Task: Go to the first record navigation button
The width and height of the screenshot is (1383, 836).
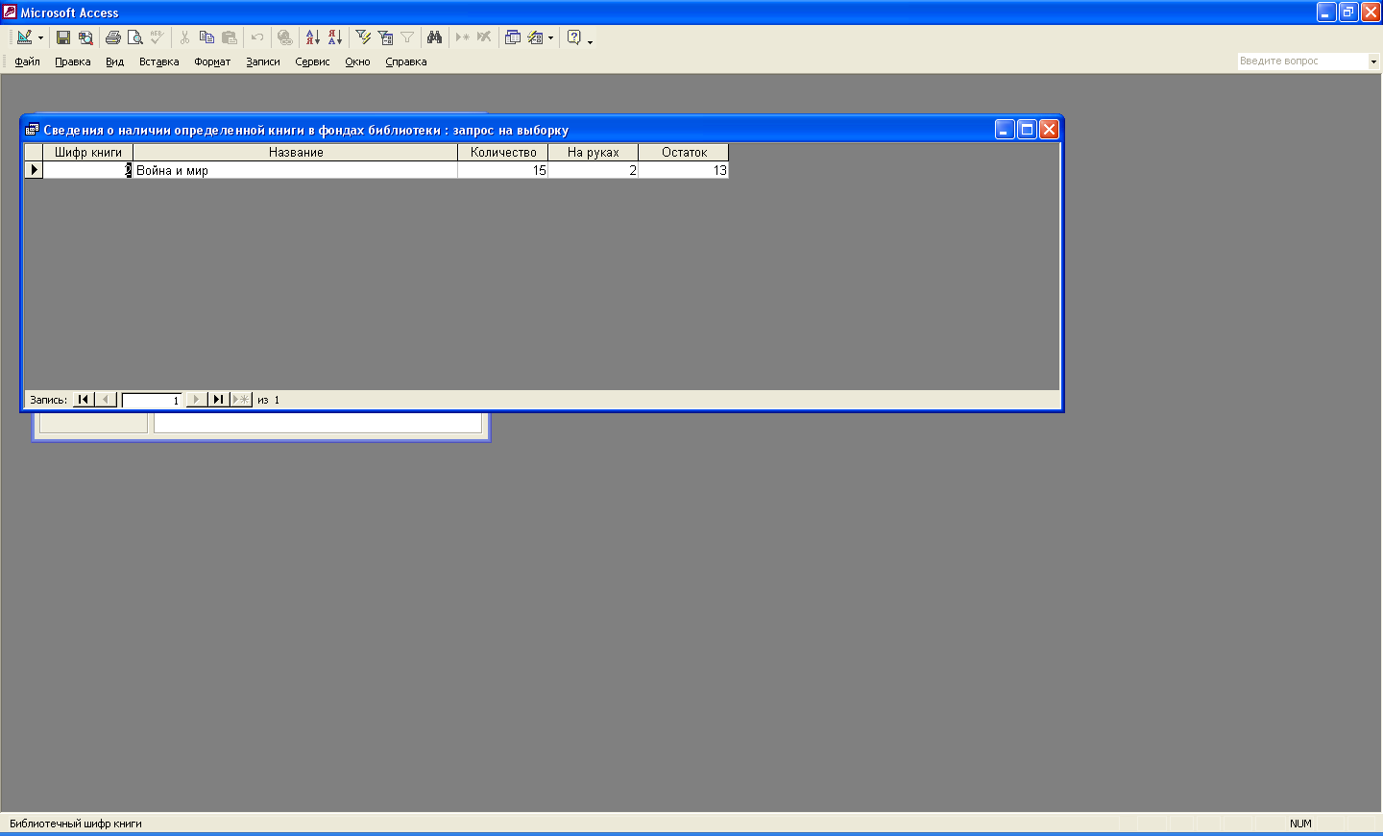Action: click(x=84, y=400)
